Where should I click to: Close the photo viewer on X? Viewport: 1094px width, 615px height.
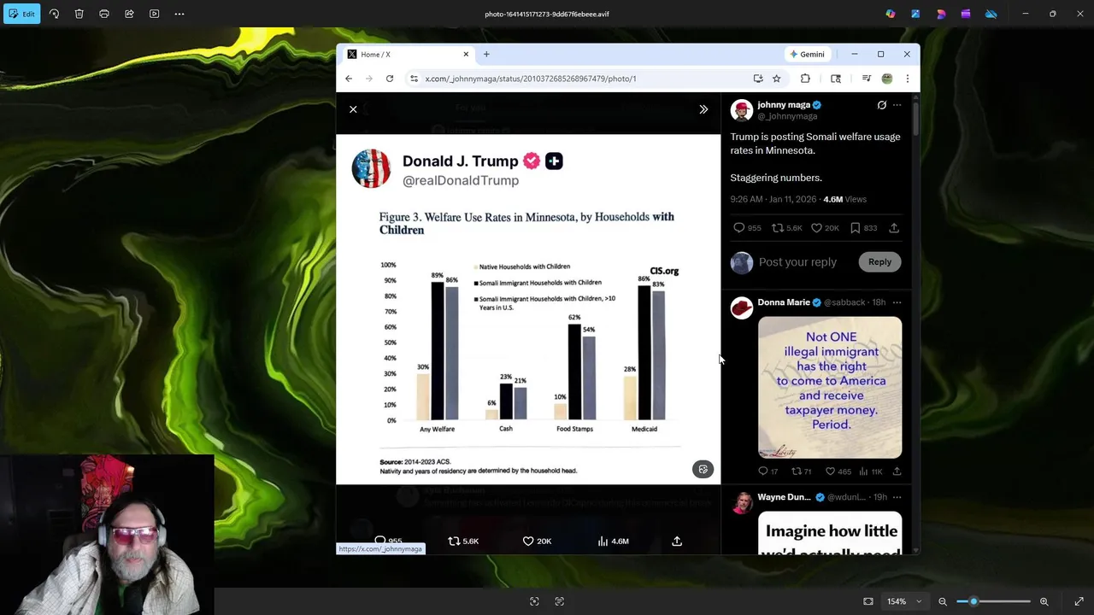coord(353,109)
